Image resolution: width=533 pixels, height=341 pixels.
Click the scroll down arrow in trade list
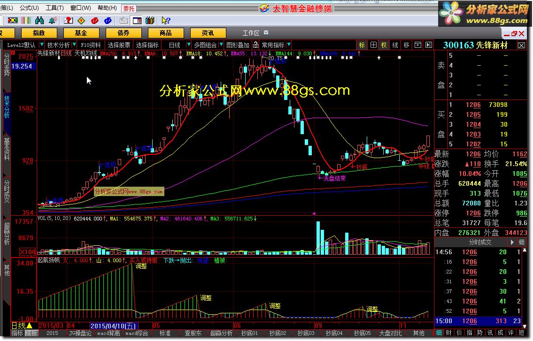pyautogui.click(x=525, y=326)
